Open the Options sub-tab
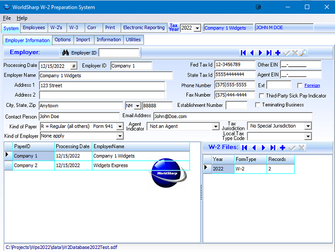This screenshot has width=335, height=252. pyautogui.click(x=63, y=40)
